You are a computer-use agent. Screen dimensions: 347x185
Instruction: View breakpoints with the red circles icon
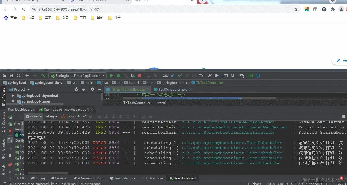click(10, 164)
